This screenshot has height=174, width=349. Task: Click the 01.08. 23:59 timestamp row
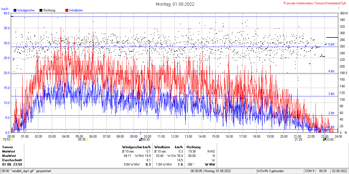click(12, 164)
